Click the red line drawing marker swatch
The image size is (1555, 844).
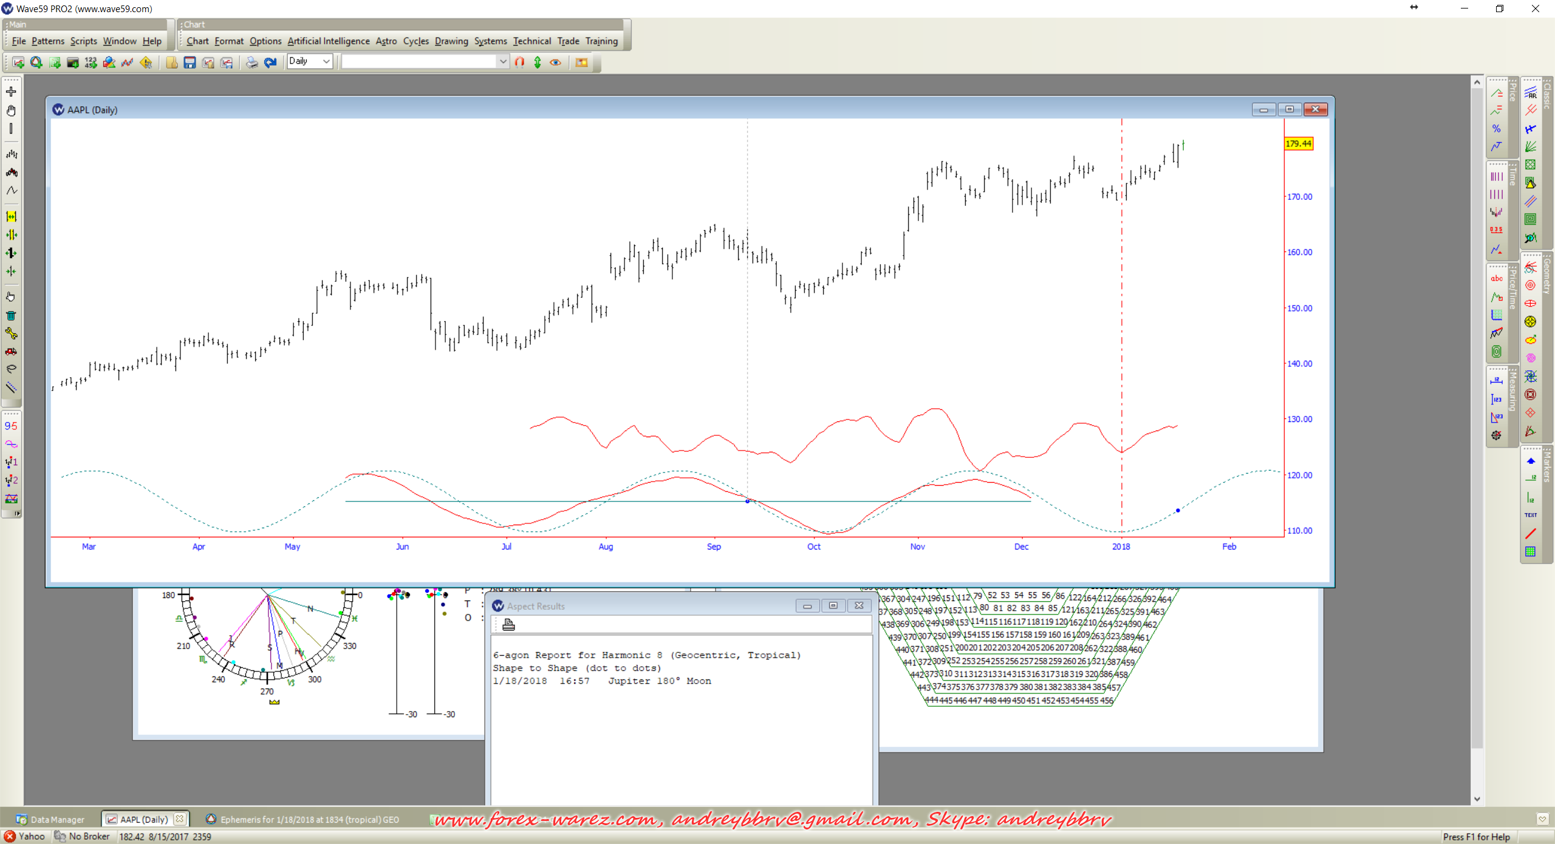(1530, 534)
